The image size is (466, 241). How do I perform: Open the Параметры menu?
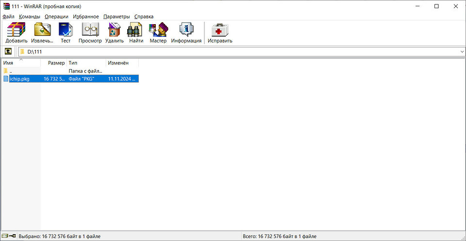[x=116, y=16]
